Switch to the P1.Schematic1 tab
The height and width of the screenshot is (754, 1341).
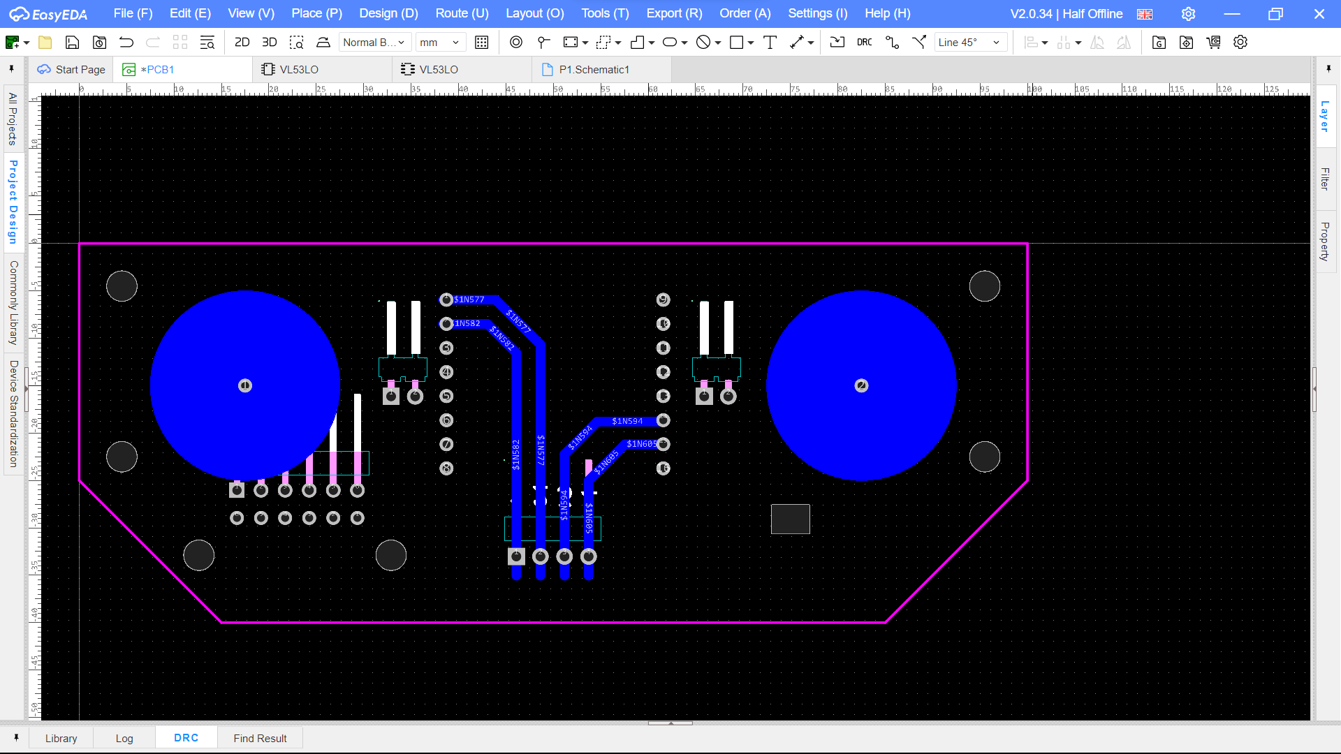594,70
